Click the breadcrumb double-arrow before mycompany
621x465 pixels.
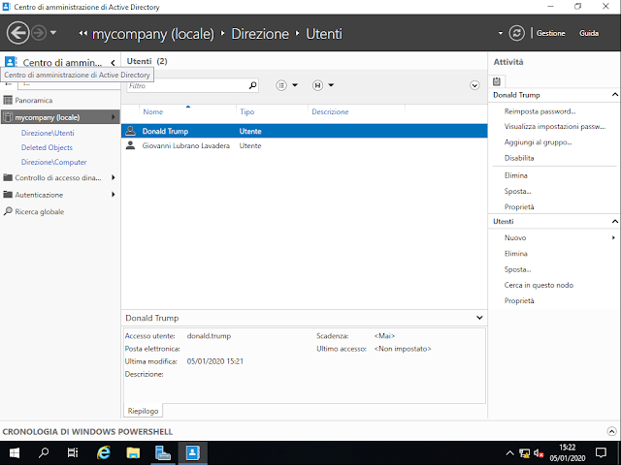[82, 34]
